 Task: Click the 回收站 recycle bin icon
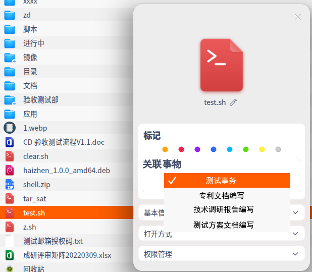(x=10, y=268)
